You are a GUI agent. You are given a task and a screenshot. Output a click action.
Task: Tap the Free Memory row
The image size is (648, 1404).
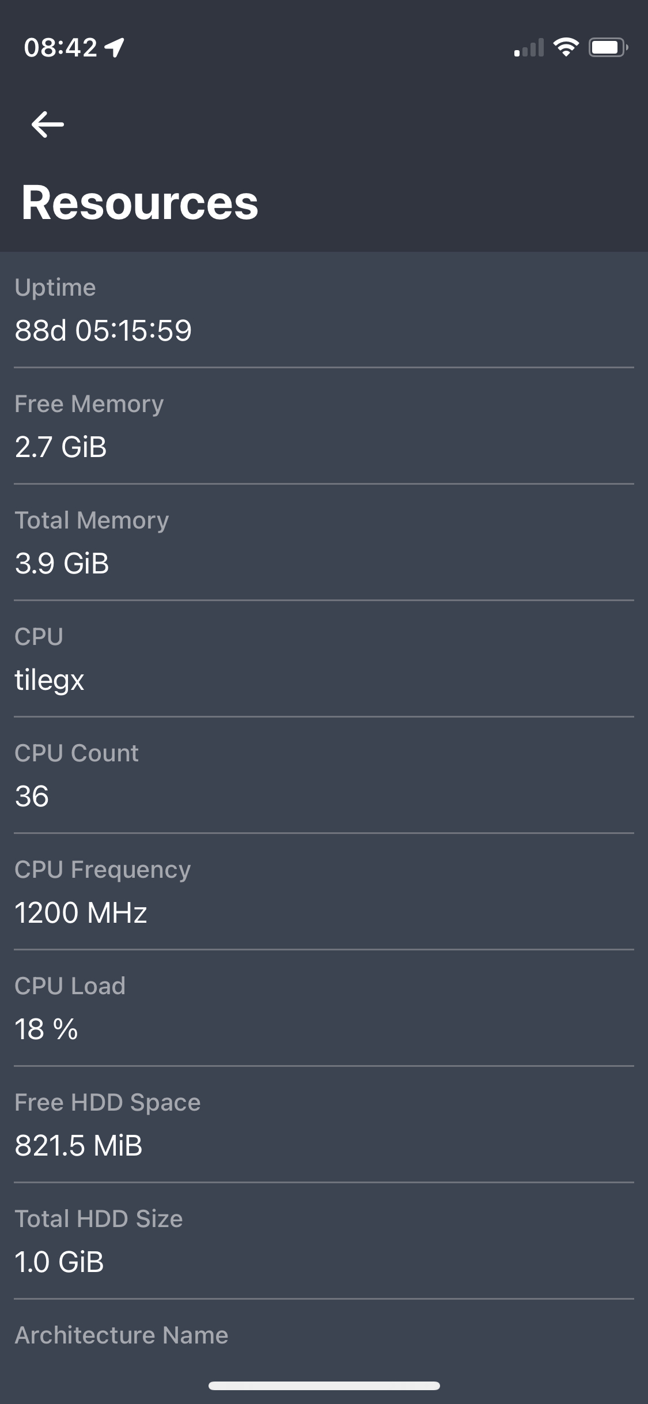(324, 427)
